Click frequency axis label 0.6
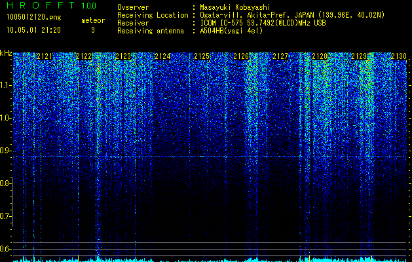Viewport: 412px width, 262px height. pyautogui.click(x=5, y=249)
